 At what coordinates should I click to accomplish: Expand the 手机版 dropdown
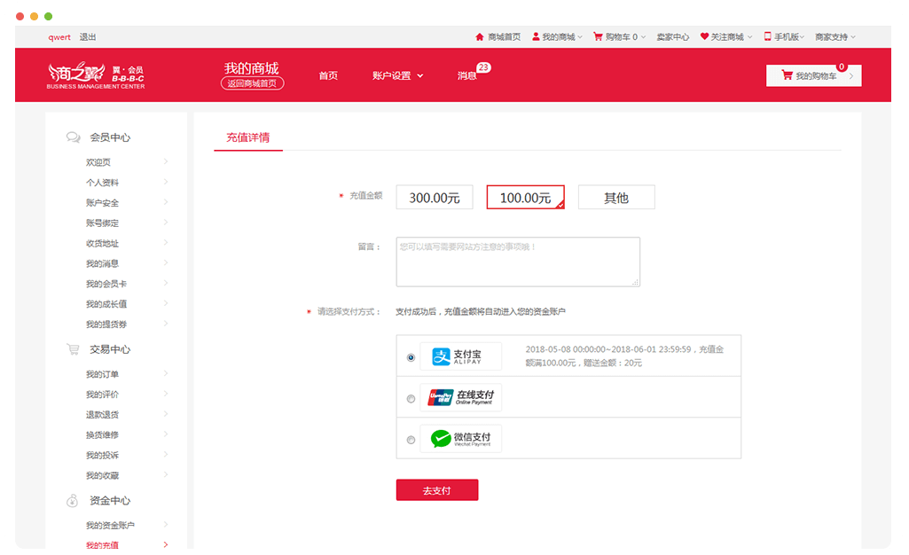(803, 37)
